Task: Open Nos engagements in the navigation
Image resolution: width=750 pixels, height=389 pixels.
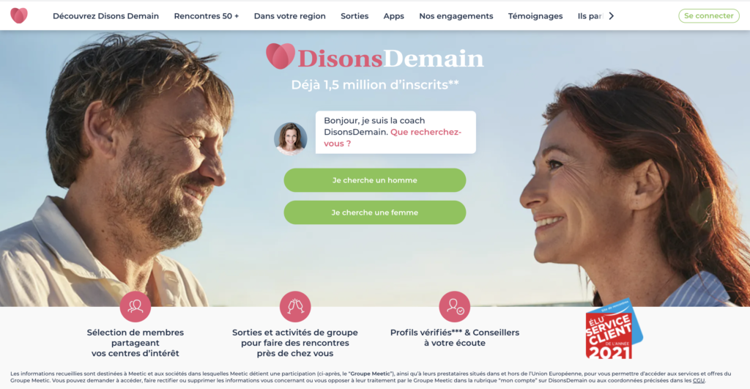Action: click(456, 16)
